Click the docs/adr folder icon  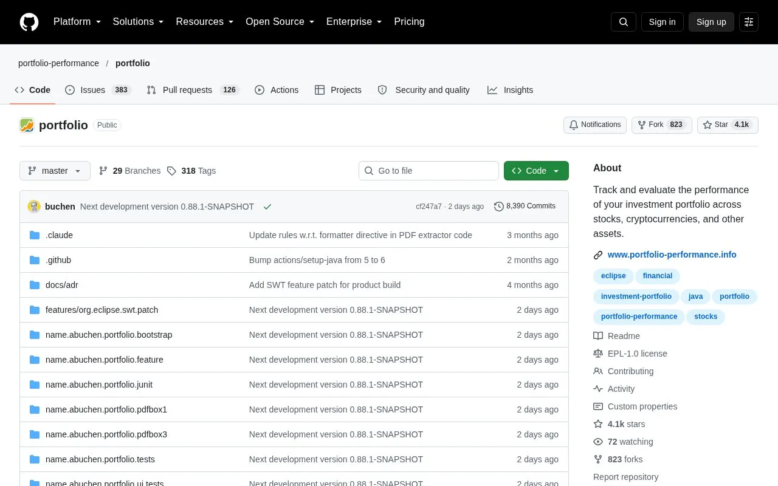[35, 285]
